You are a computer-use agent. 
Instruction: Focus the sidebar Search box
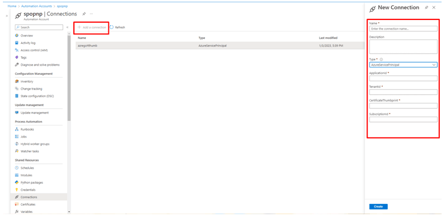pos(39,27)
